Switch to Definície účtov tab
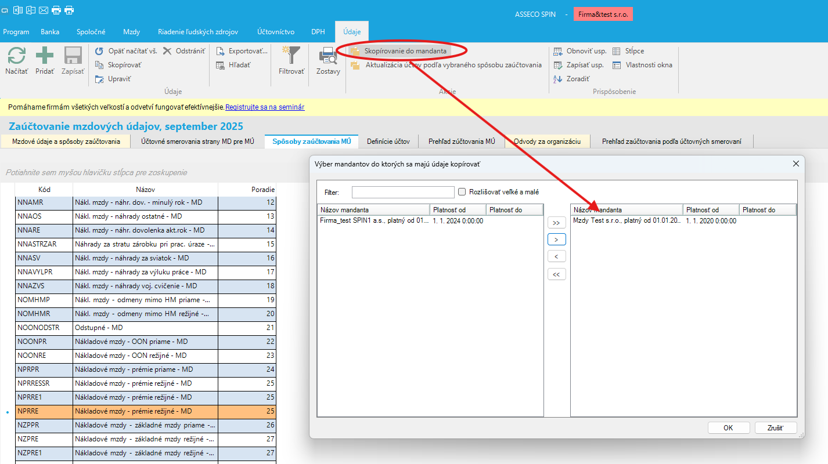The height and width of the screenshot is (464, 828). pyautogui.click(x=388, y=142)
